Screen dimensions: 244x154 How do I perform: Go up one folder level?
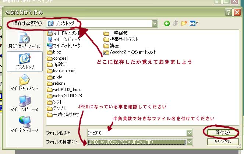pyautogui.click(x=176, y=23)
